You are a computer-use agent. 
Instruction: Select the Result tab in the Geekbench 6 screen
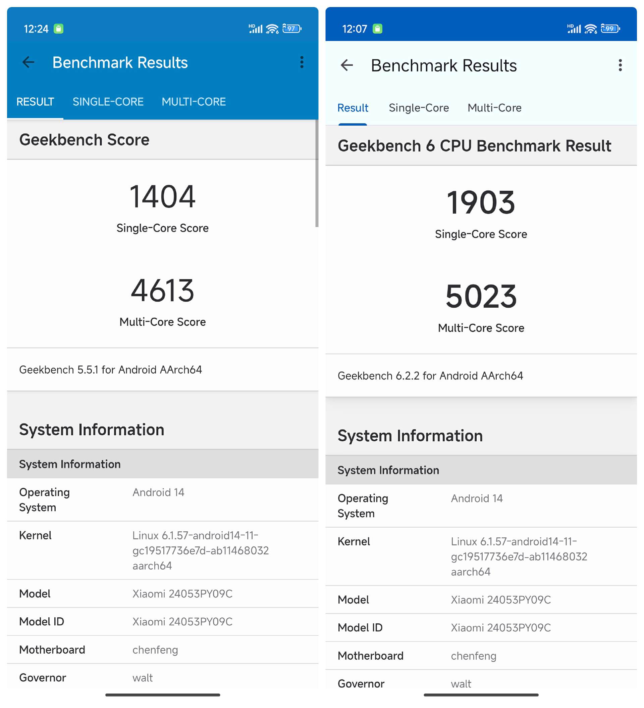pos(353,108)
